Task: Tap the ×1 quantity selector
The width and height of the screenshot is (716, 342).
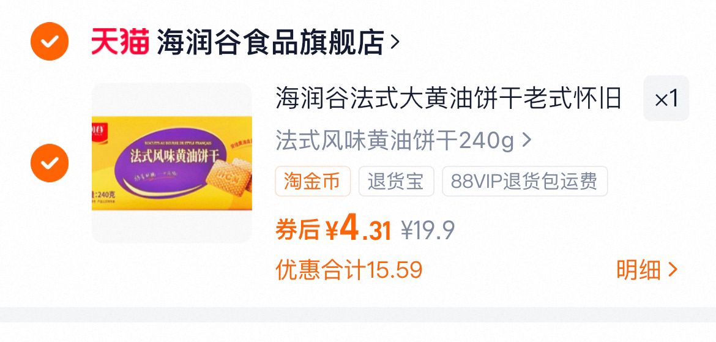Action: (666, 99)
